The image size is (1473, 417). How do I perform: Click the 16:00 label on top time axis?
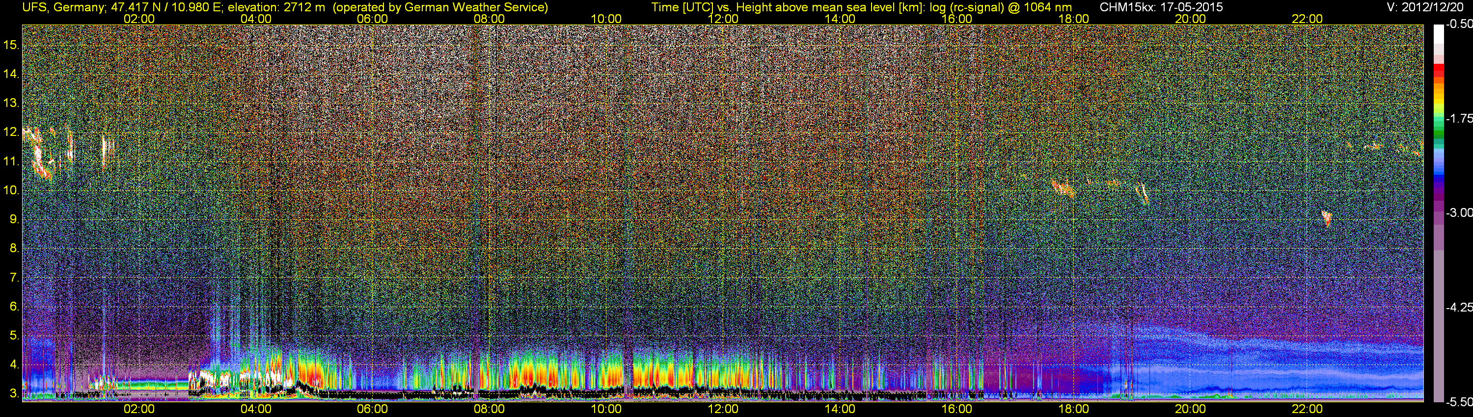(x=956, y=19)
